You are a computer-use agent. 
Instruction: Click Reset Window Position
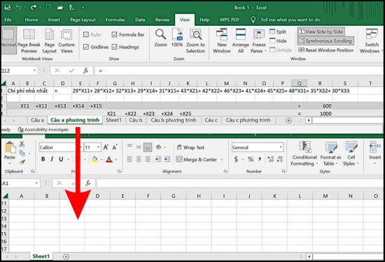[x=325, y=50]
